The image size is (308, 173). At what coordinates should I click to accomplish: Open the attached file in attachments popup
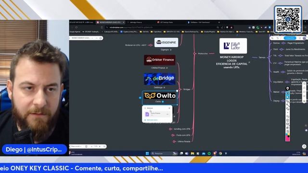tap(157, 114)
